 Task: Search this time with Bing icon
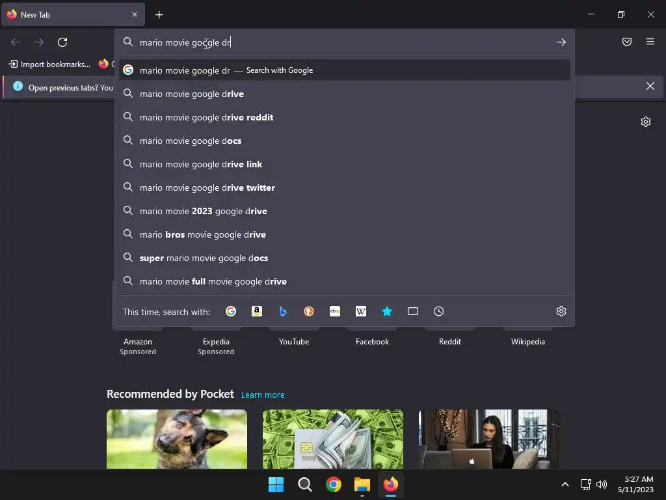pos(283,311)
